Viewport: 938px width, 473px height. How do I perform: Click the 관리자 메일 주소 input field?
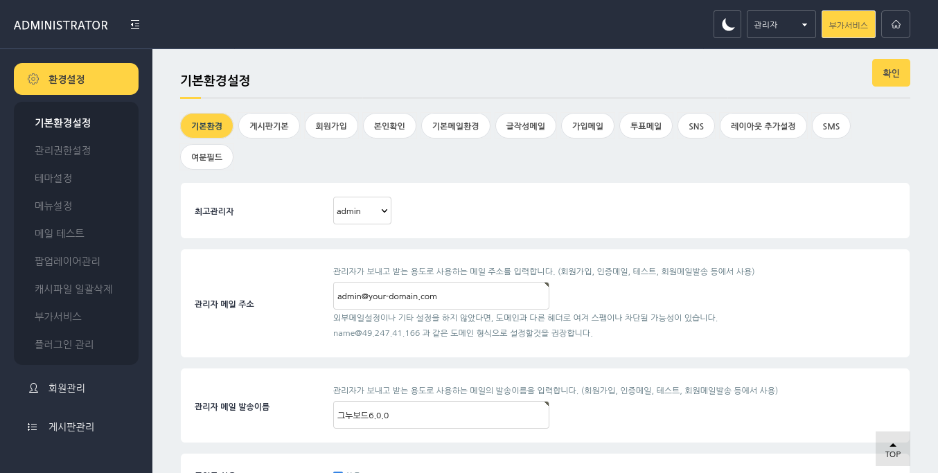441,296
